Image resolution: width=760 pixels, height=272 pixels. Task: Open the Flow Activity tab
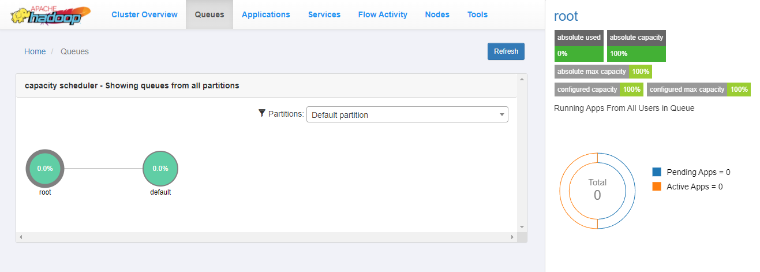[x=383, y=14]
